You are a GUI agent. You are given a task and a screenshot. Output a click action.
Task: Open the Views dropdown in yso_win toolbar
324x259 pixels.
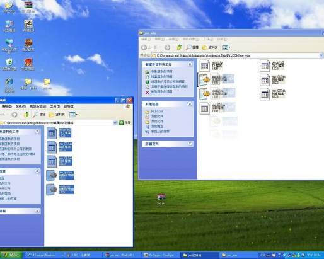pos(226,47)
